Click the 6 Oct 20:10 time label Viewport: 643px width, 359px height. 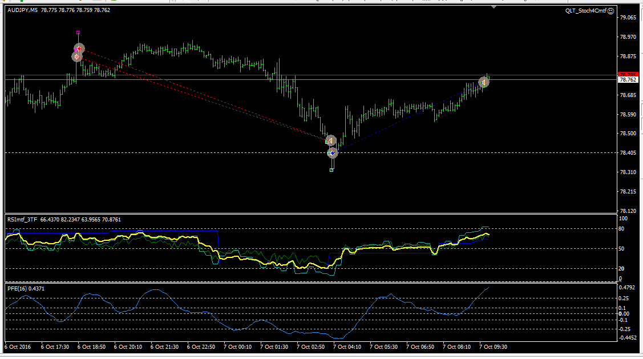128,346
